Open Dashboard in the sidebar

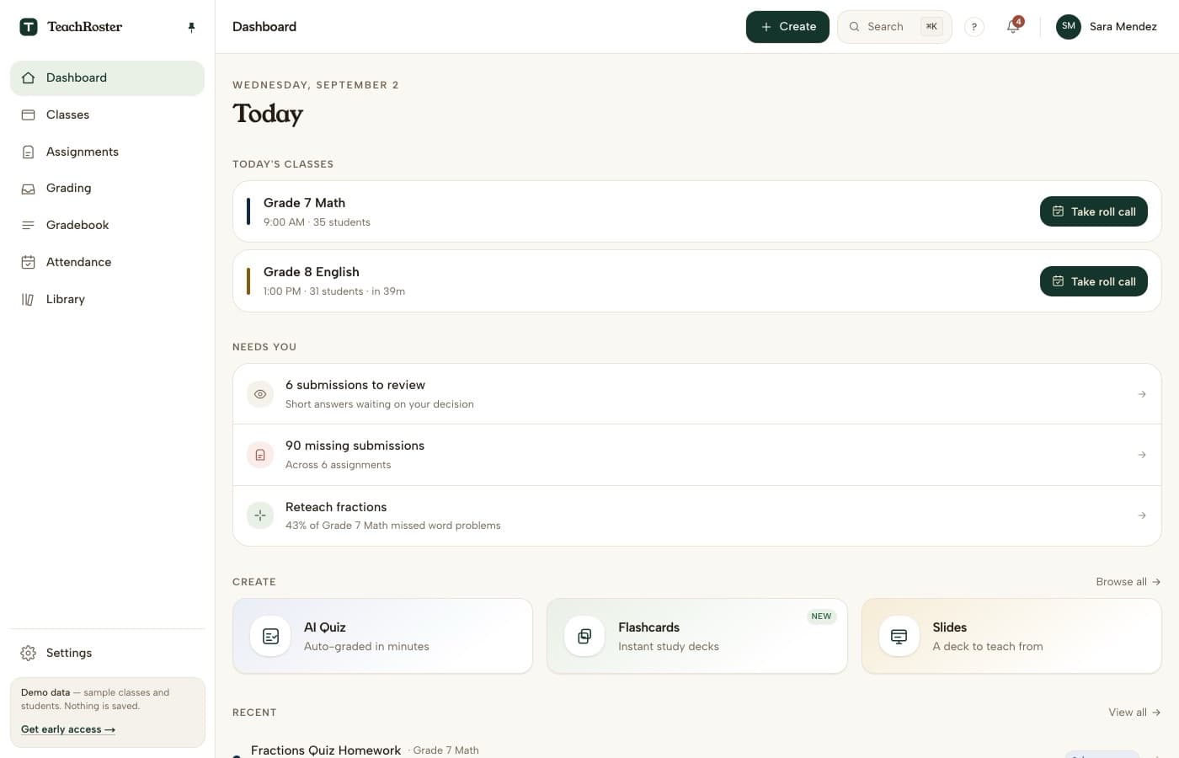click(107, 77)
